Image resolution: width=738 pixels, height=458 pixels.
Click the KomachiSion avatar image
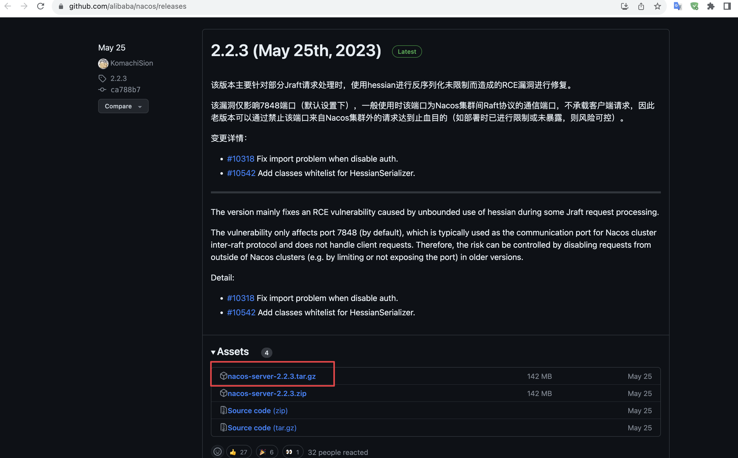pyautogui.click(x=103, y=63)
